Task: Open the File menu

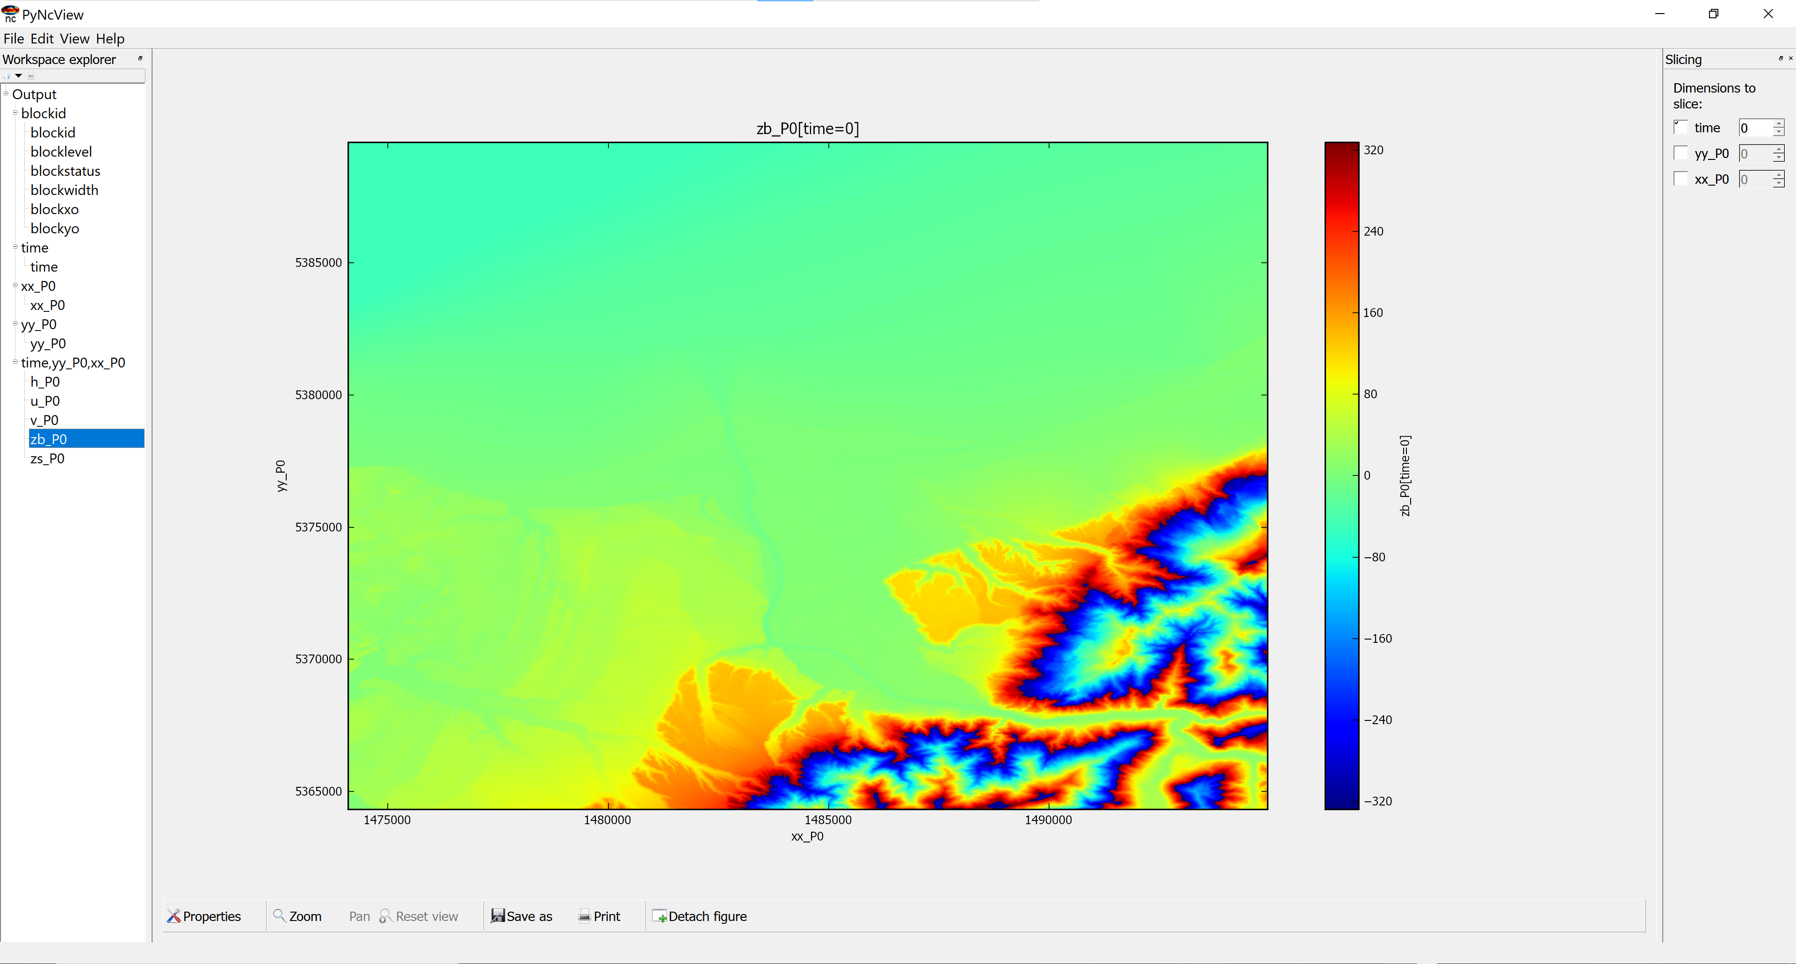Action: [x=13, y=38]
